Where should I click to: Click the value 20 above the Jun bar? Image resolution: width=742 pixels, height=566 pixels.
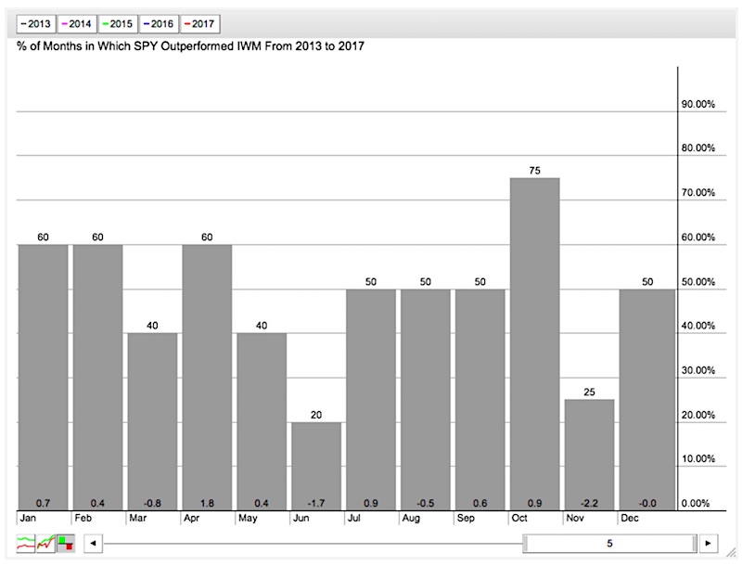click(x=316, y=415)
